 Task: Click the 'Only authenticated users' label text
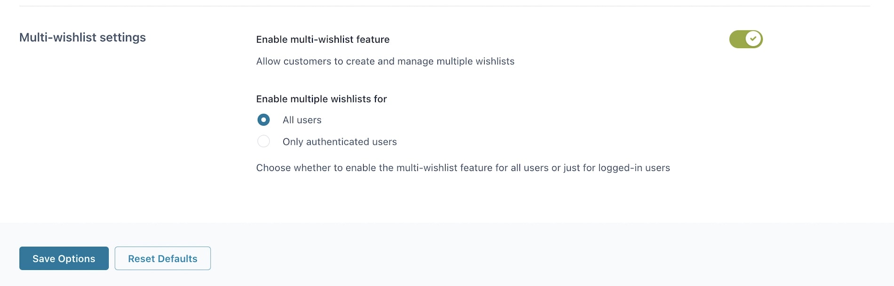pyautogui.click(x=340, y=142)
